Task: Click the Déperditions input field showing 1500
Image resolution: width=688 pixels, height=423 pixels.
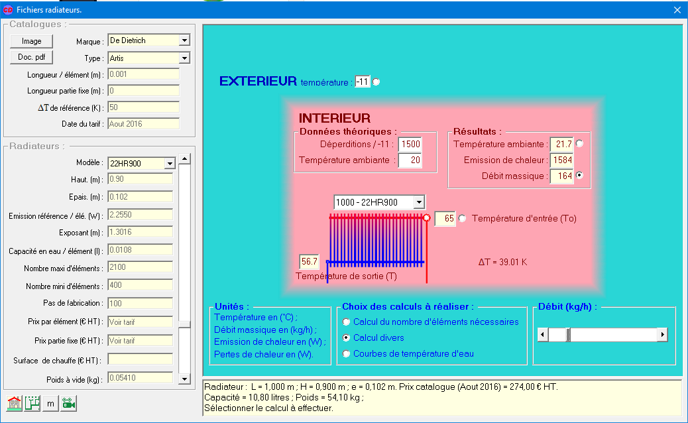Action: (x=410, y=144)
